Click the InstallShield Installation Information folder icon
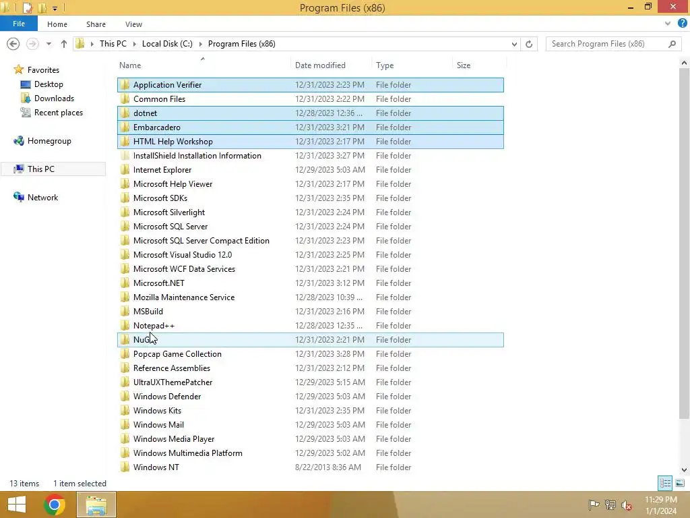 [125, 156]
